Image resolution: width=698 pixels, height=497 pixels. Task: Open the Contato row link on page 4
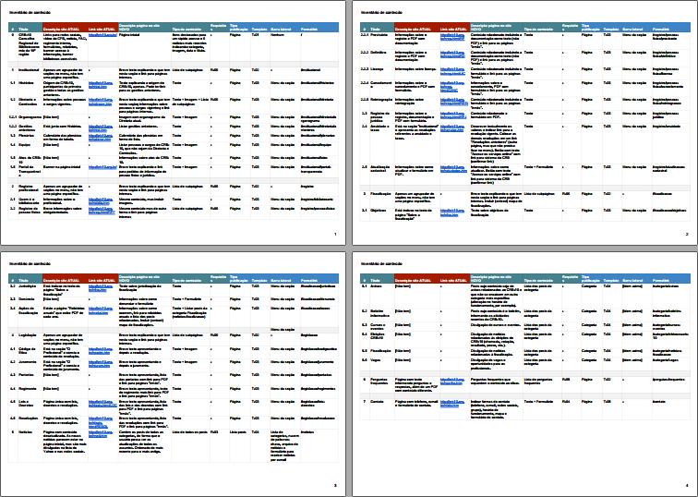tap(452, 403)
